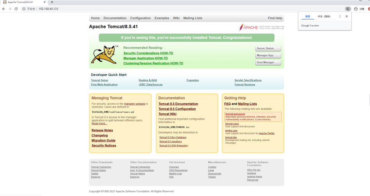Select the 英语 tab in translate popup
Viewport: 370px width, 196px height.
(x=308, y=16)
